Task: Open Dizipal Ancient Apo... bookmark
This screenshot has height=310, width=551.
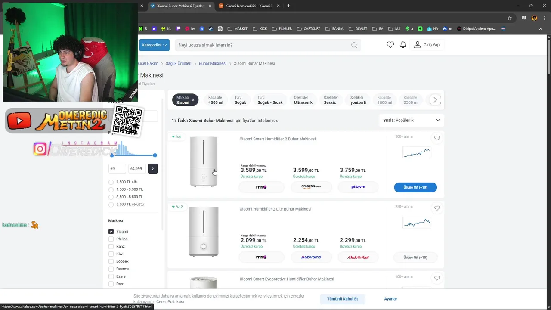Action: 476,29
